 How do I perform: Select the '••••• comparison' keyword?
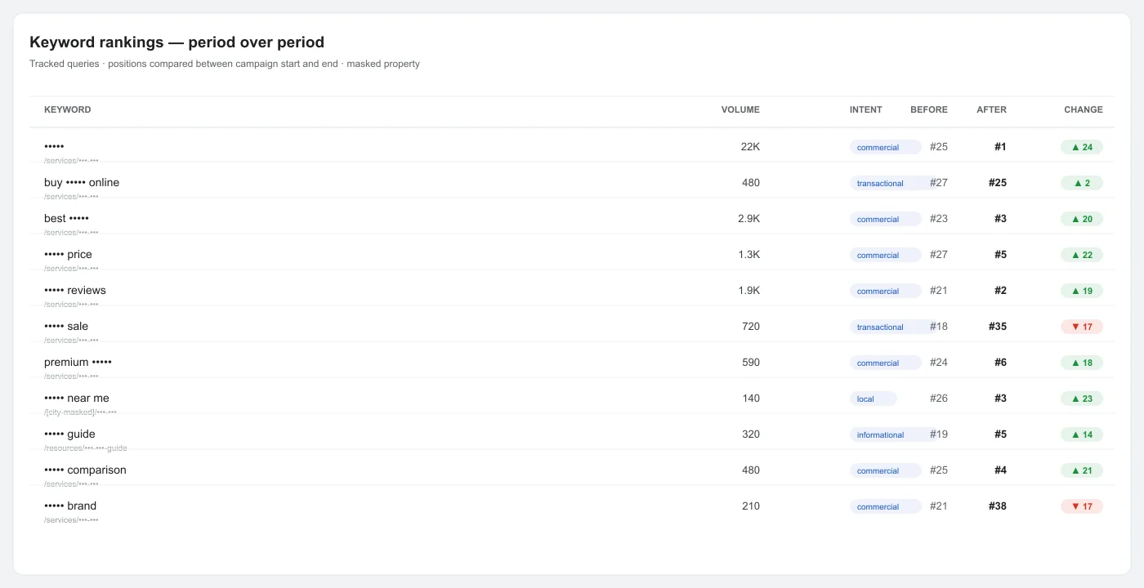pyautogui.click(x=85, y=470)
